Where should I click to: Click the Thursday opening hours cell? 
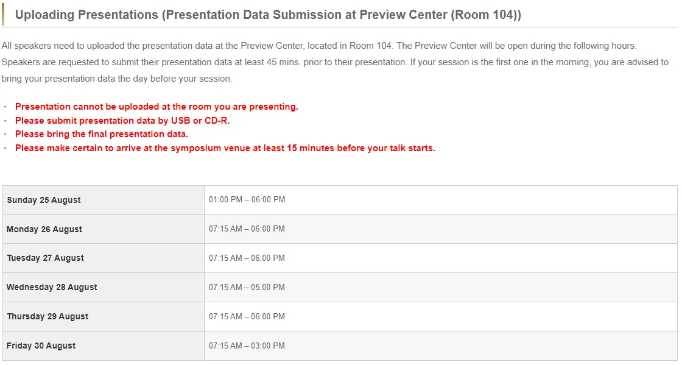click(247, 316)
